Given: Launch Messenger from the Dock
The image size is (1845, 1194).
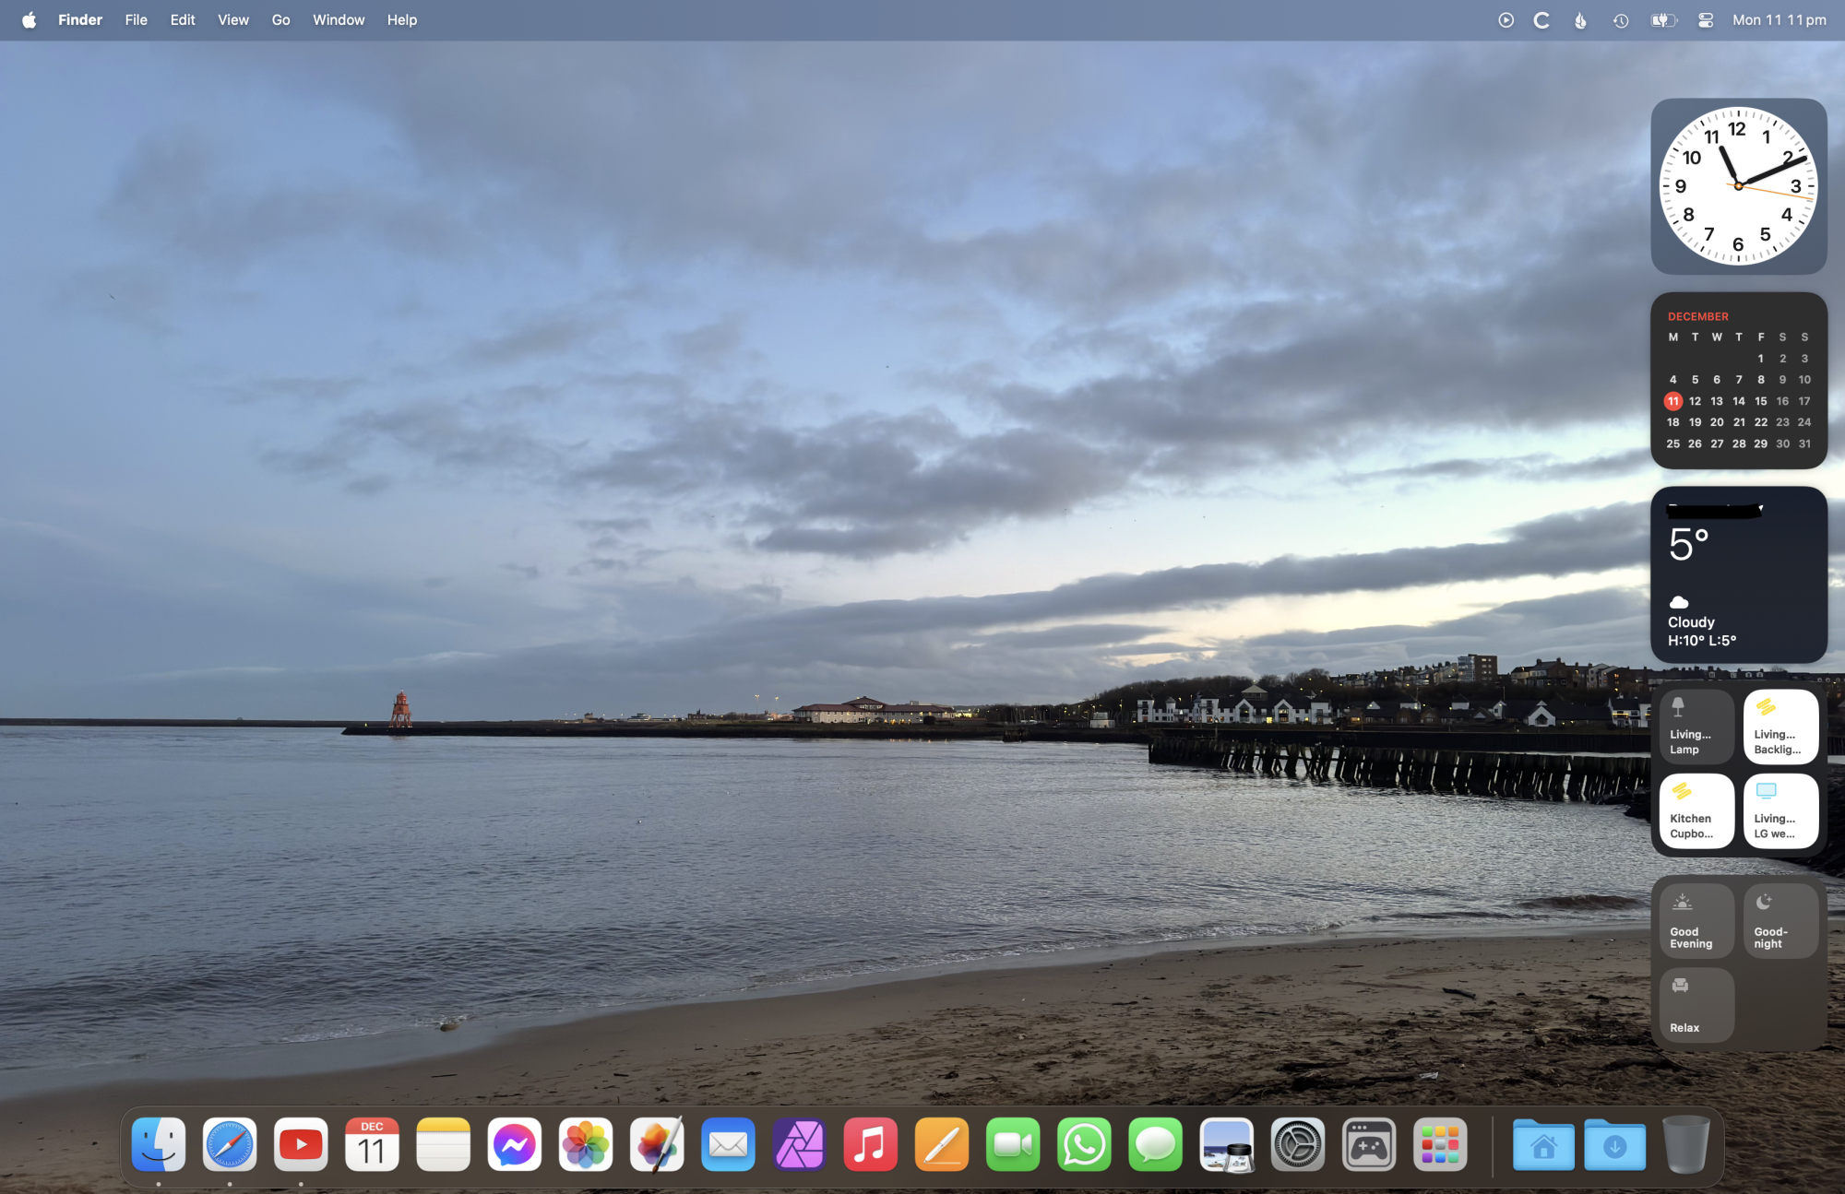Looking at the screenshot, I should (515, 1145).
